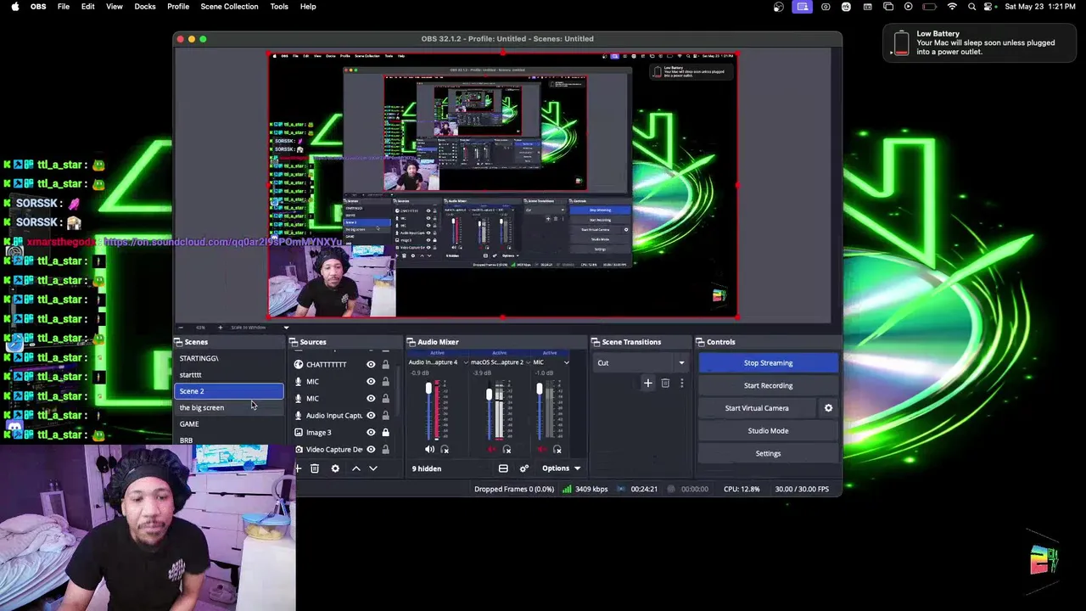The image size is (1086, 611).
Task: Toggle visibility of Image 3 source
Action: tap(371, 432)
